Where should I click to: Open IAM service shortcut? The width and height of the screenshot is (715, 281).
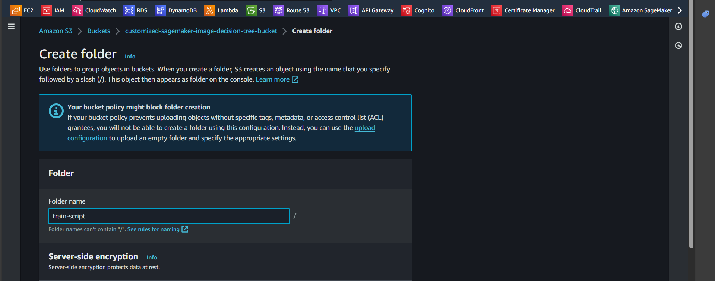[x=53, y=10]
